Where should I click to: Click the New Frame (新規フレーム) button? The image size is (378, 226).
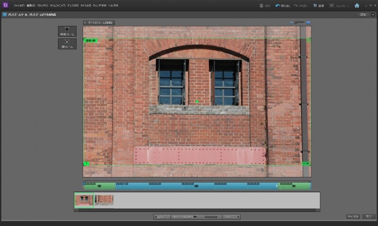[67, 31]
